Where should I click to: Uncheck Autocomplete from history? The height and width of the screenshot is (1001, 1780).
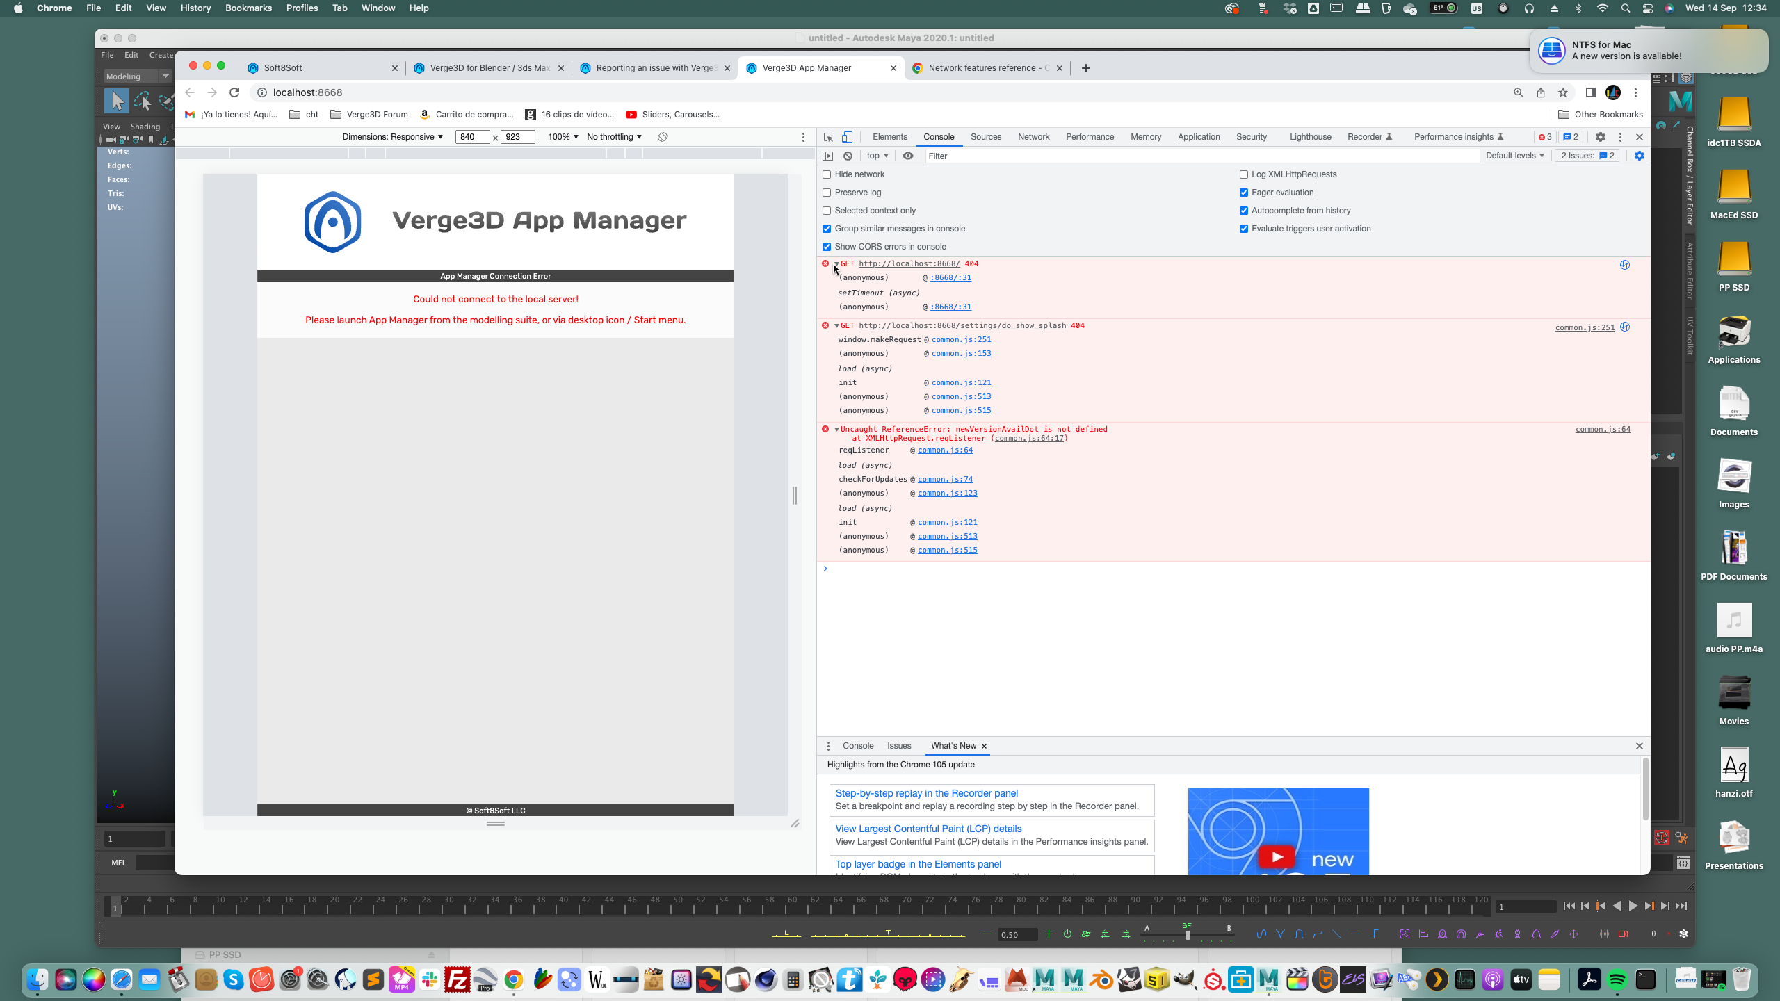(1244, 211)
